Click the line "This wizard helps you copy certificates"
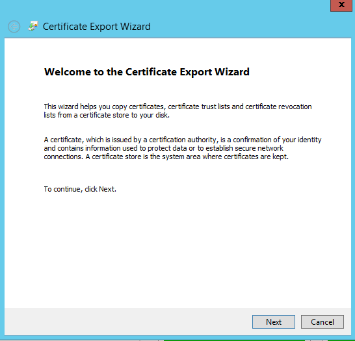 [x=177, y=107]
